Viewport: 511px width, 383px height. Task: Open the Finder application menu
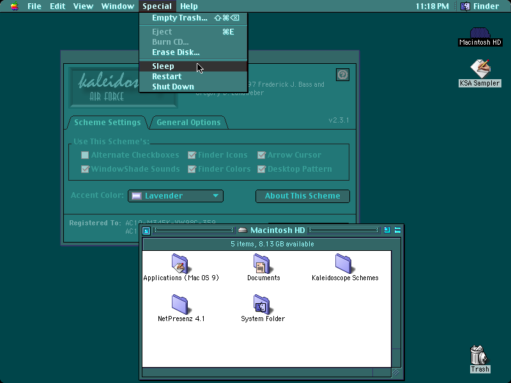[x=480, y=6]
